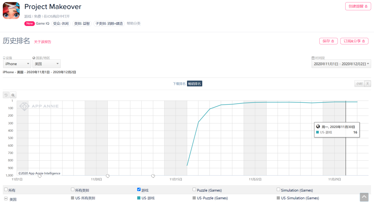374x206 pixels.
Task: Enable the 所有 checkbox
Action: 6,190
